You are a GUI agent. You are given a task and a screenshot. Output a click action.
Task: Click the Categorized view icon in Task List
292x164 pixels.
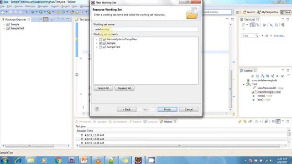pos(253,25)
